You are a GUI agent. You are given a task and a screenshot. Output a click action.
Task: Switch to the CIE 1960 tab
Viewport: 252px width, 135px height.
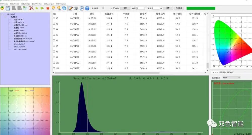(223, 72)
